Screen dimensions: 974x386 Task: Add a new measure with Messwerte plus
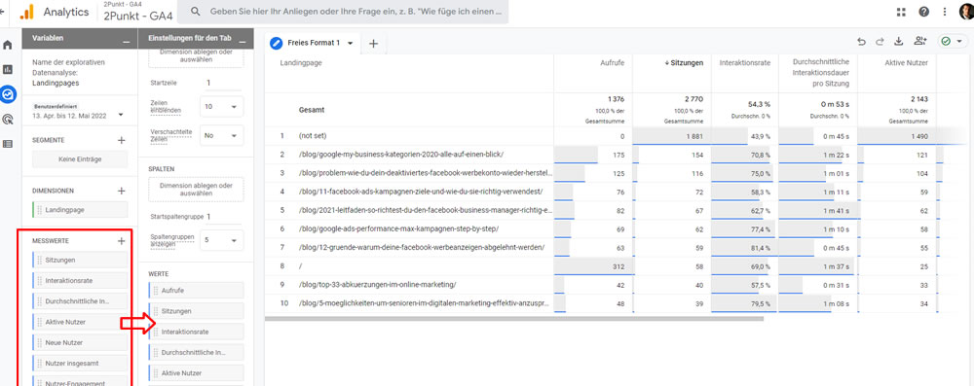(121, 241)
